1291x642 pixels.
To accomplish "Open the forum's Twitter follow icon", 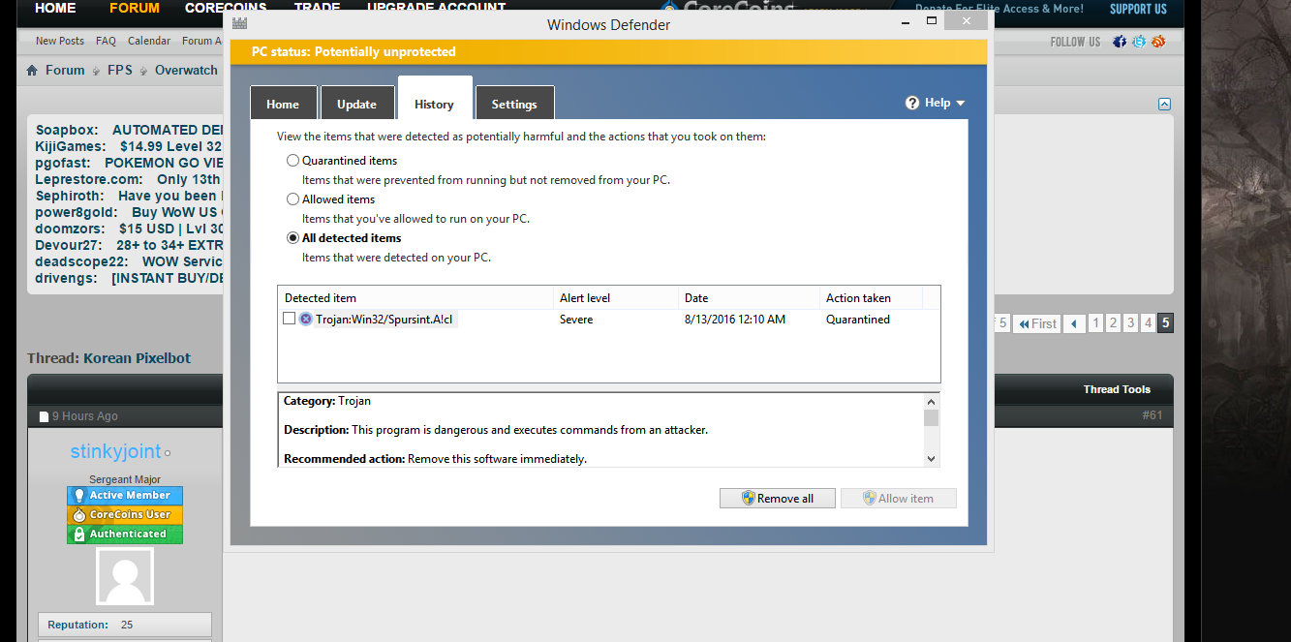I will click(x=1139, y=42).
